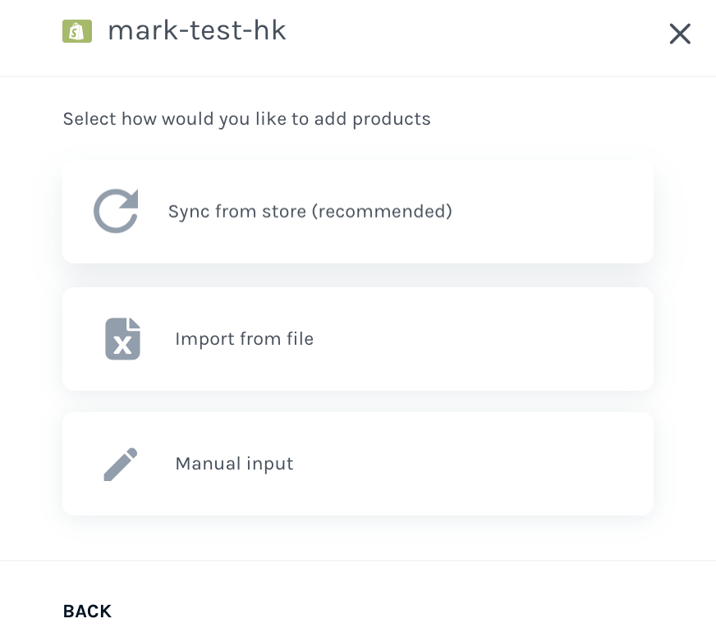This screenshot has width=716, height=637.
Task: Open the Sync from store card
Action: coord(357,212)
